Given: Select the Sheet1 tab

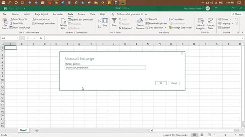Looking at the screenshot, I should click(24, 130).
